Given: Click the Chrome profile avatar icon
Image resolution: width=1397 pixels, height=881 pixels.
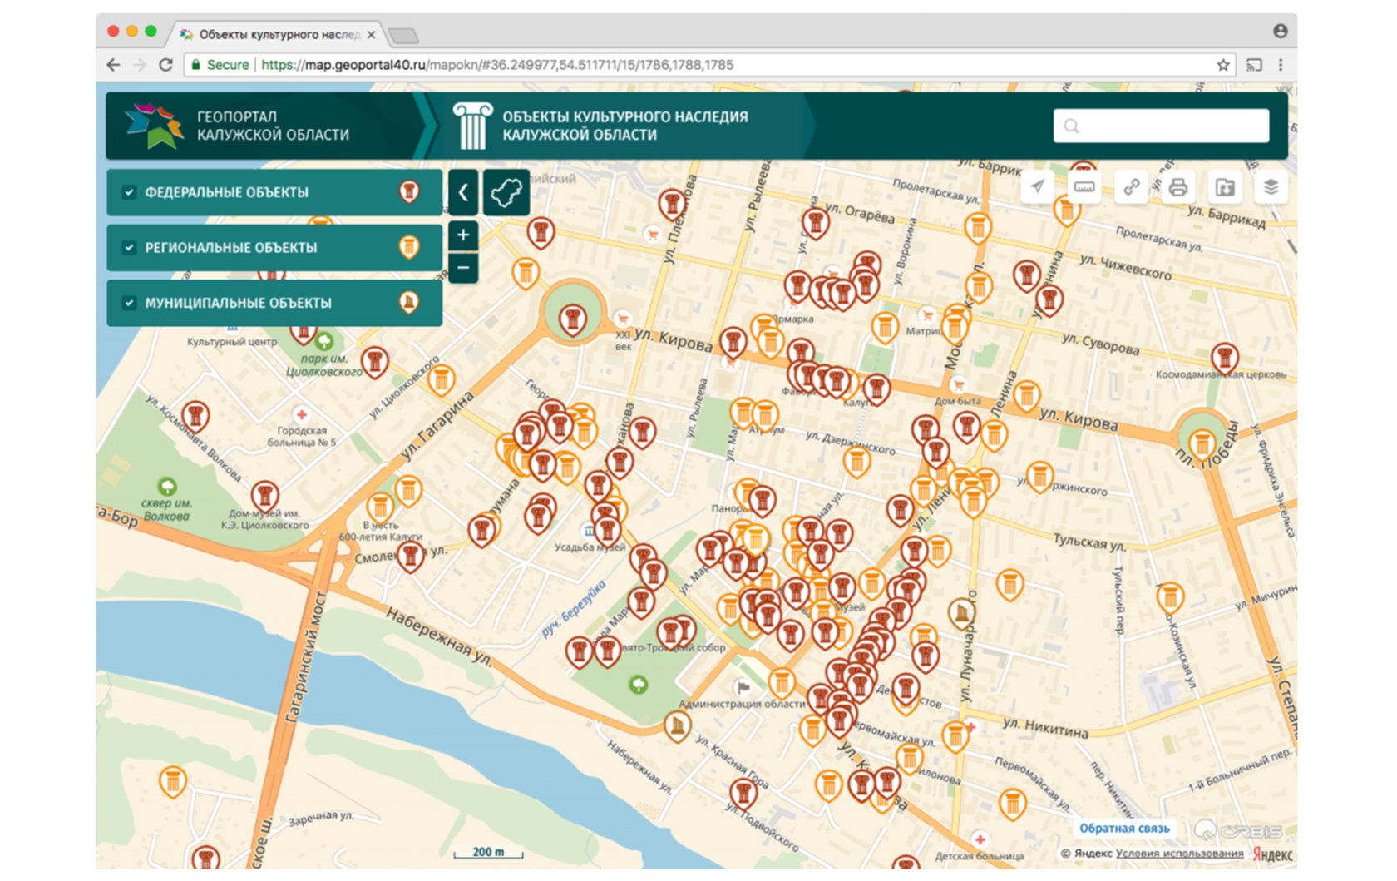Looking at the screenshot, I should pos(1280,31).
